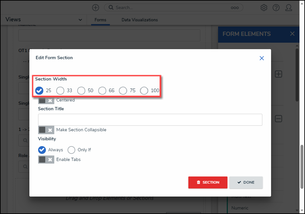305x214 pixels.
Task: Open the user profile icon
Action: pos(289,7)
